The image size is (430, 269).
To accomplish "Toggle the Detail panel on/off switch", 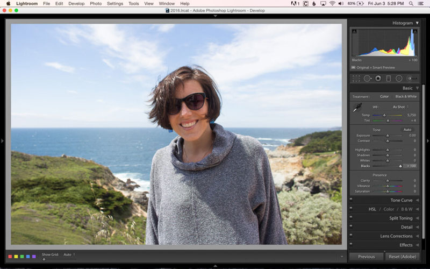I will pos(351,227).
